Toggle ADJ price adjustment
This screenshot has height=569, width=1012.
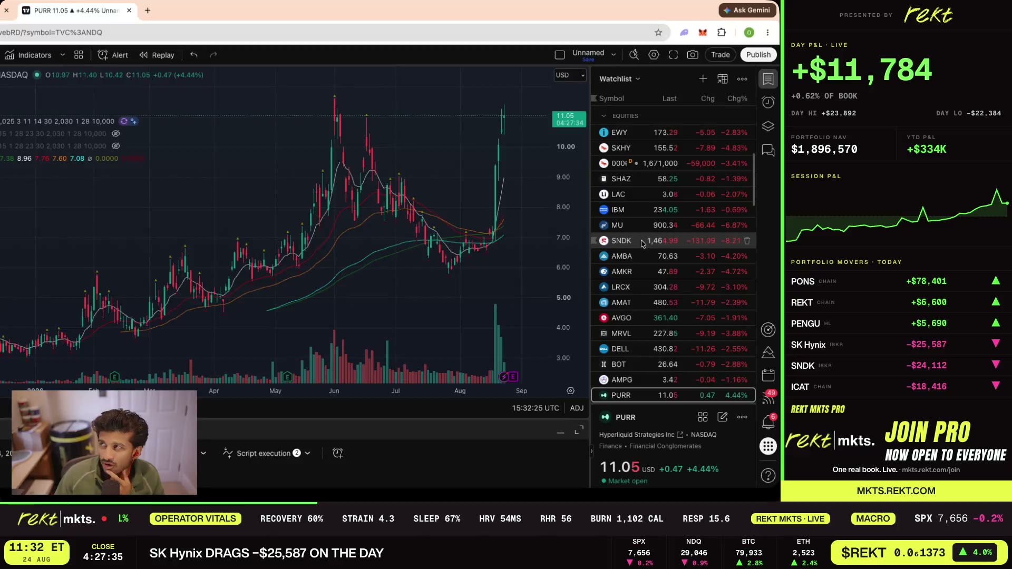[577, 408]
